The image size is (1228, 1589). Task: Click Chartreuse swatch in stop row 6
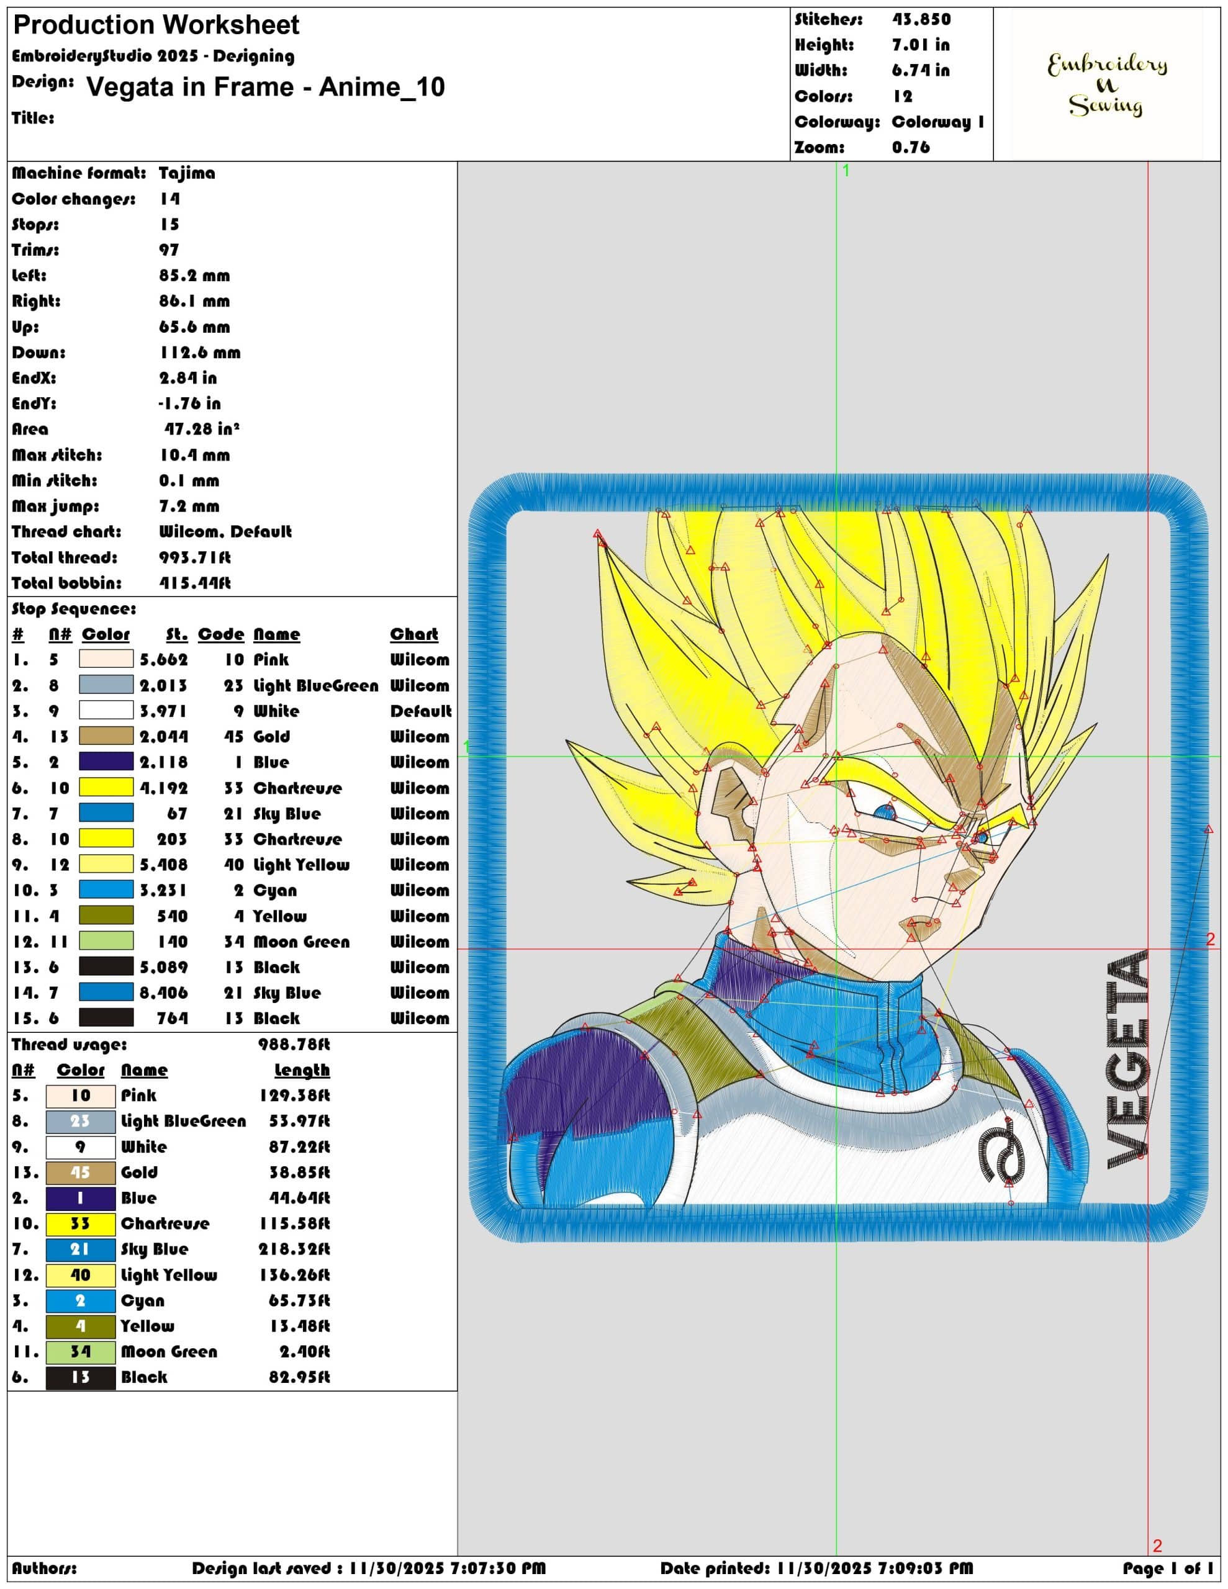(106, 787)
